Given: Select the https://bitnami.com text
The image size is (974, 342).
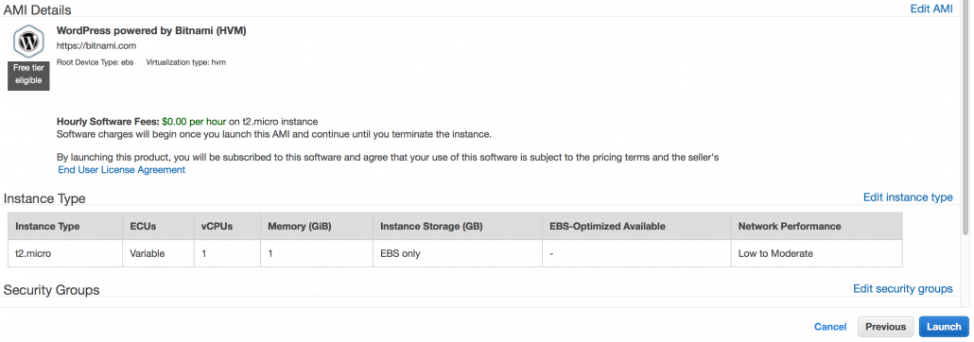Looking at the screenshot, I should pos(96,46).
